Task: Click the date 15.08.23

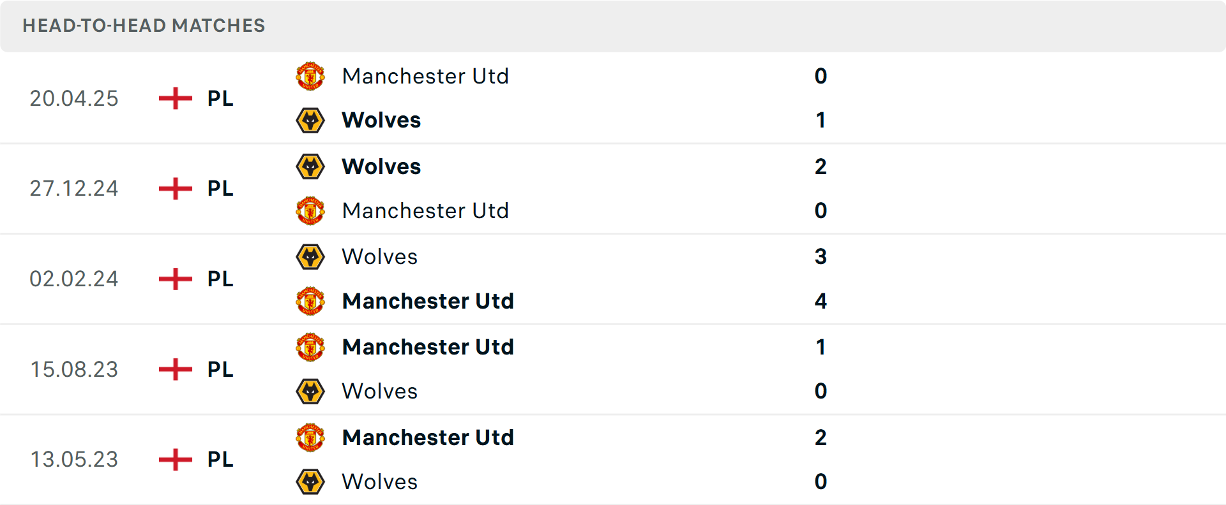Action: (74, 369)
